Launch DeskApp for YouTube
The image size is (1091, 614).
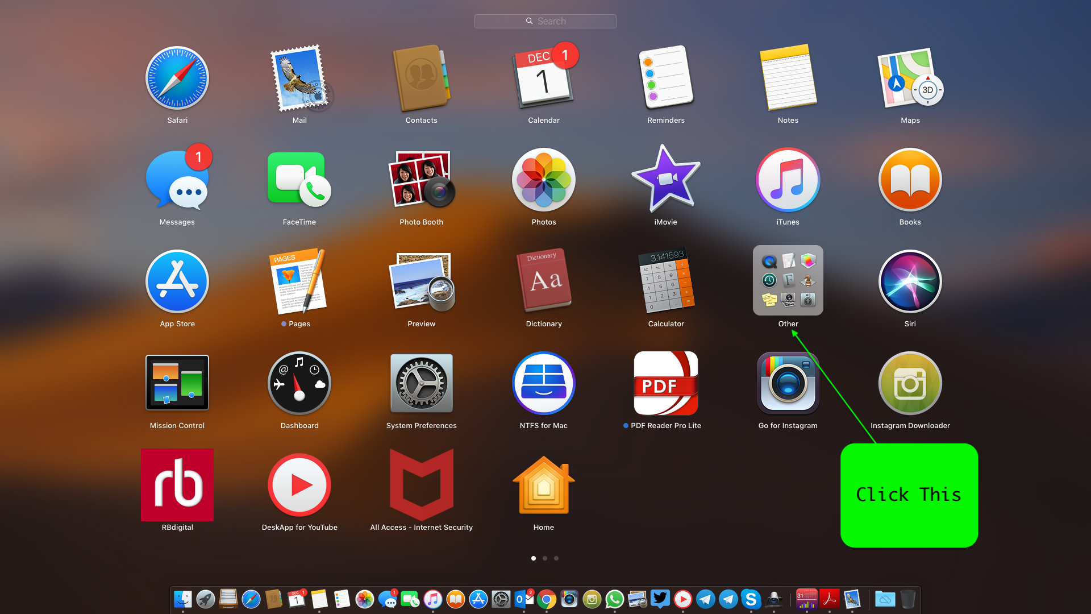click(x=299, y=485)
